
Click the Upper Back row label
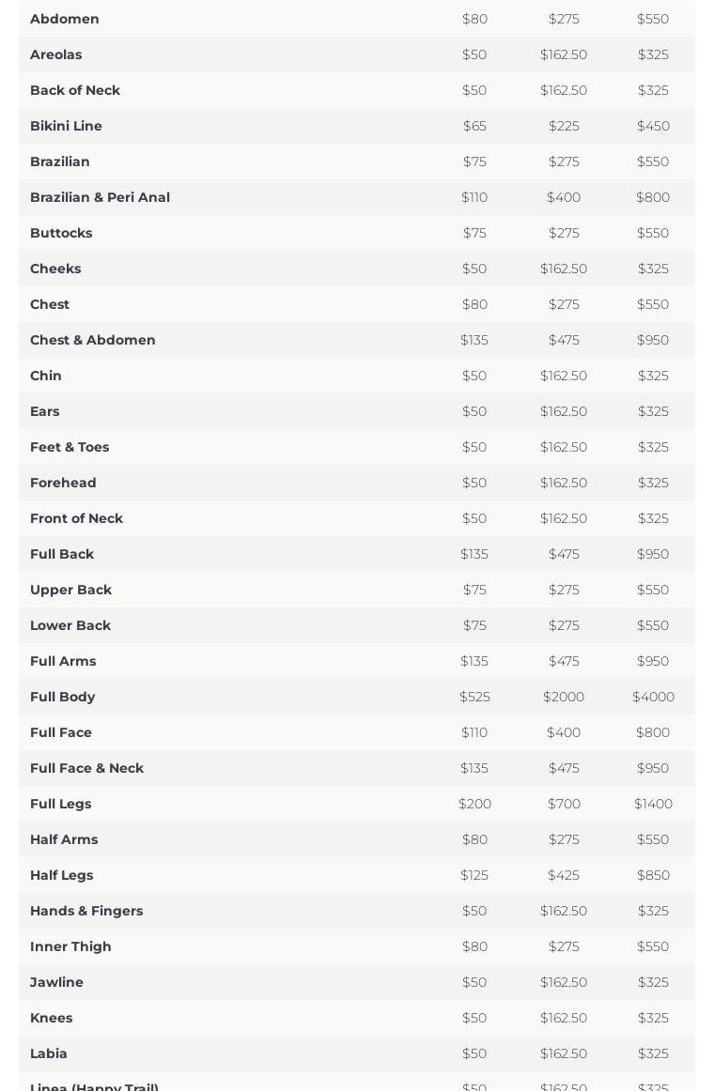point(70,590)
